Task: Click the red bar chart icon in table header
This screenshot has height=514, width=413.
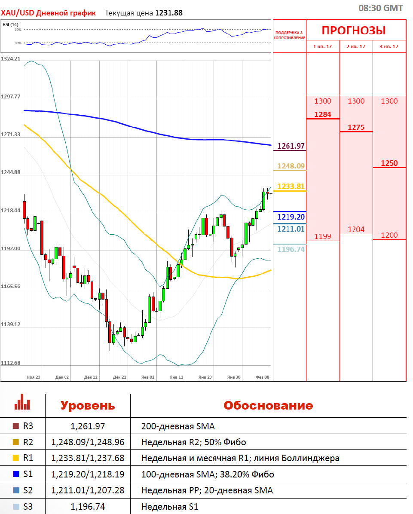Action: (x=22, y=402)
